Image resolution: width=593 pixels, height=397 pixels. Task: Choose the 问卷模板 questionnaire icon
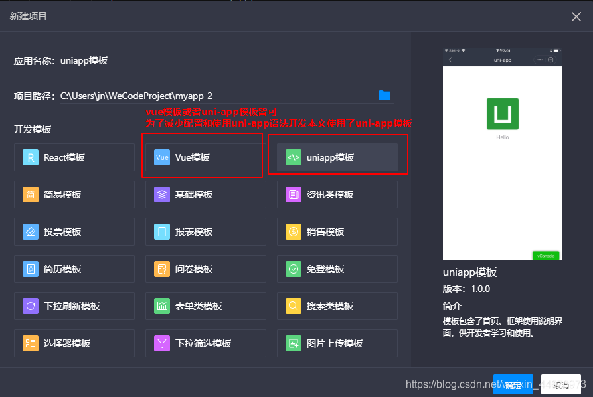pyautogui.click(x=162, y=269)
